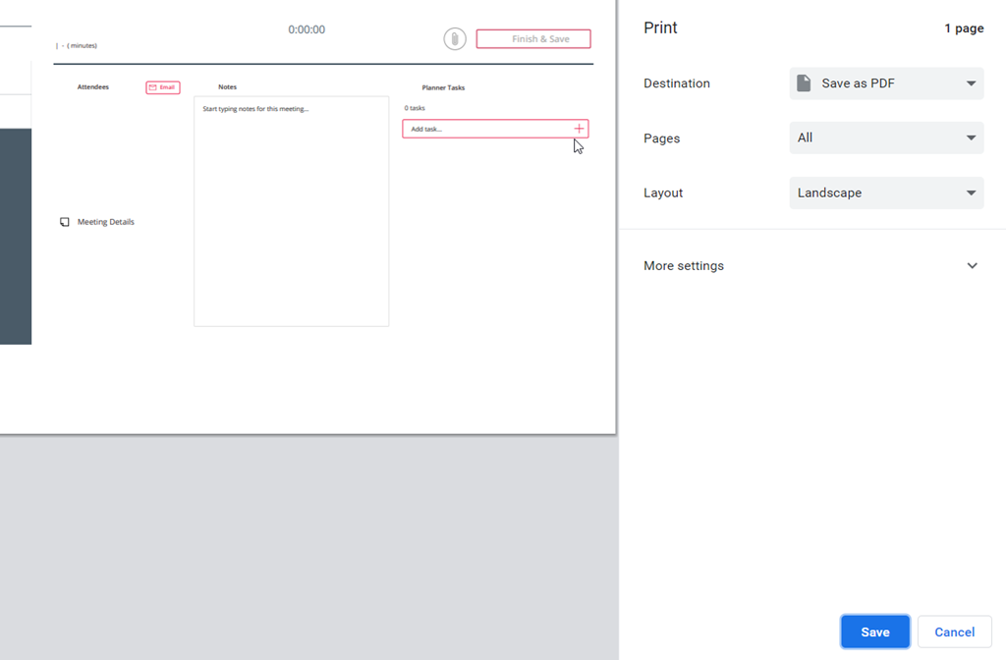Click the paperclip attachment icon
Viewport: 1006px width, 660px height.
pos(454,39)
